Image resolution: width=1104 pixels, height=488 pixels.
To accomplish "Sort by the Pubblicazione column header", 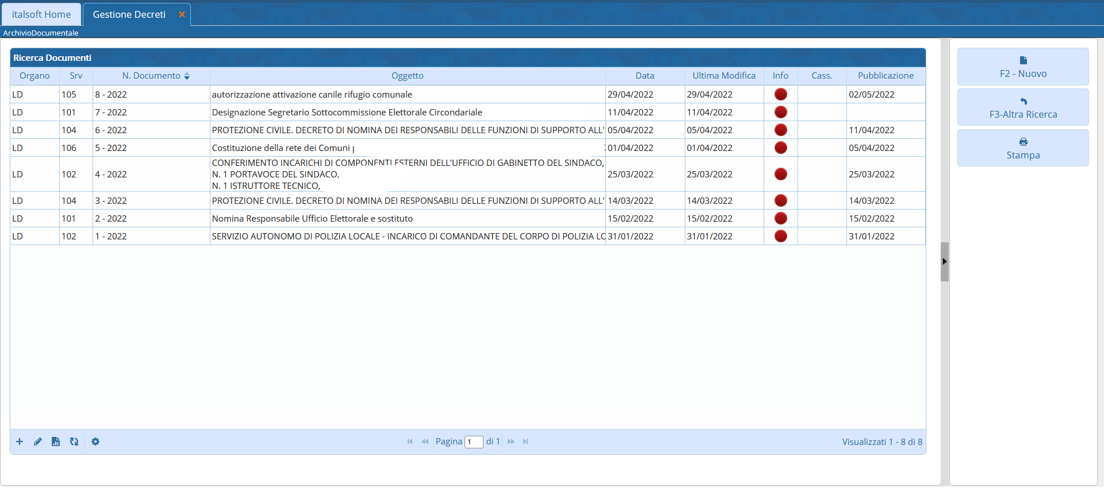I will pyautogui.click(x=885, y=76).
